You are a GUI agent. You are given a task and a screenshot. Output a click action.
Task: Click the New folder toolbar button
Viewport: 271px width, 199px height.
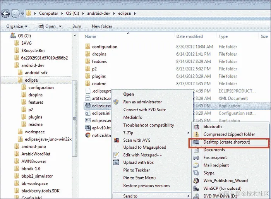point(102,26)
